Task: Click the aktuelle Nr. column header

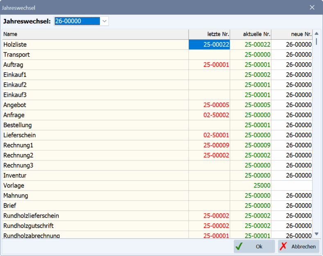Action: [251, 34]
